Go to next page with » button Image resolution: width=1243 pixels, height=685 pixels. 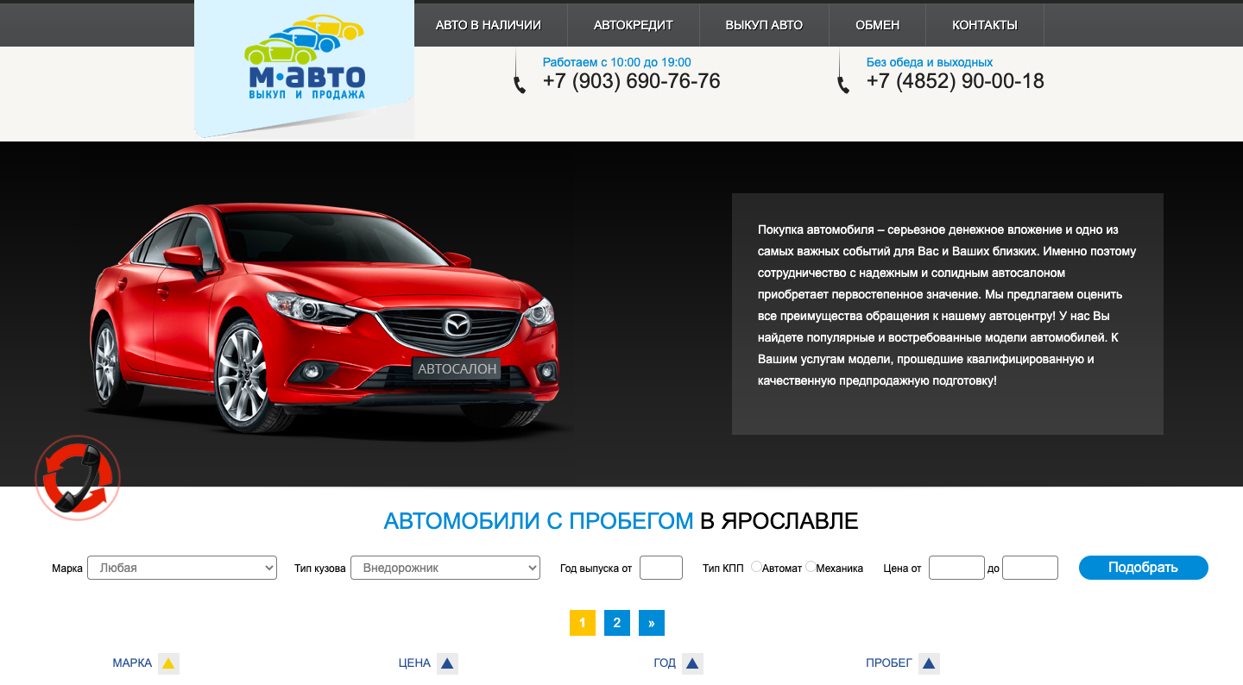click(652, 623)
